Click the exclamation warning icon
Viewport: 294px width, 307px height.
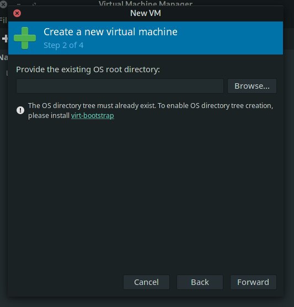20,110
